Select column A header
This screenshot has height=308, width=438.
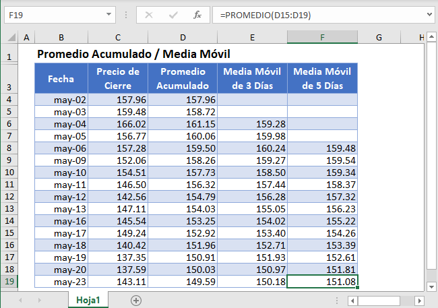(x=26, y=38)
